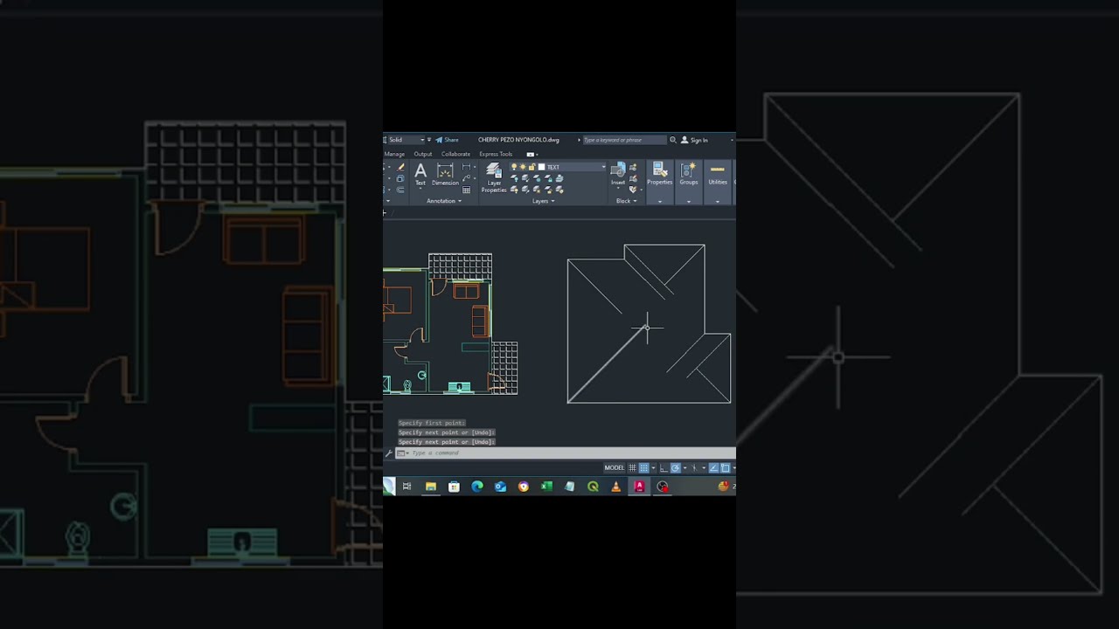Viewport: 1119px width, 629px height.
Task: Open the Linear dimension dropdown arrow
Action: coord(475,167)
